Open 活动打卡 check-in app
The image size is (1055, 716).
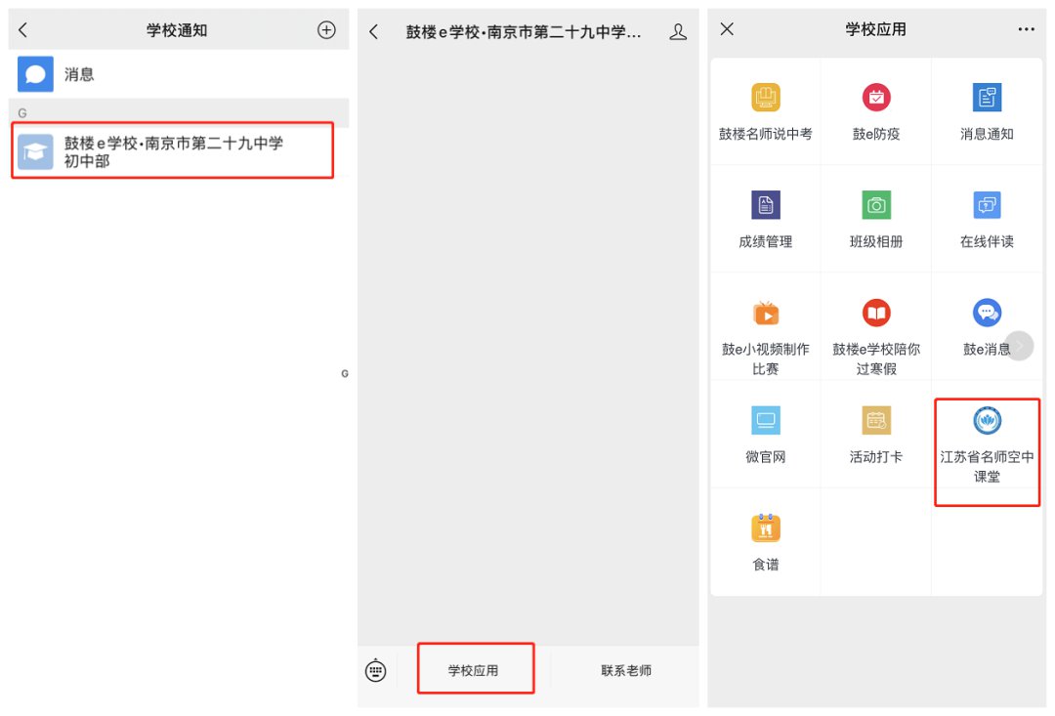click(876, 435)
